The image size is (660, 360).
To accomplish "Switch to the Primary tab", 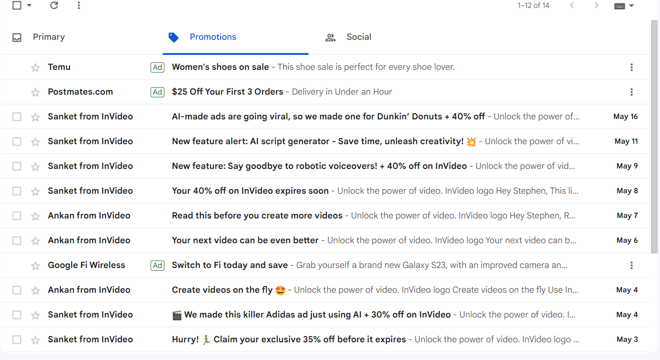I will (49, 37).
